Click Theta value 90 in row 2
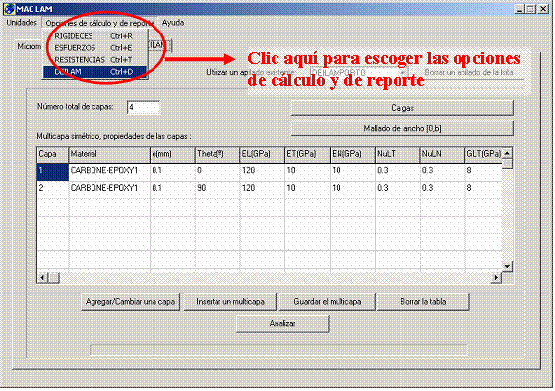 (x=217, y=189)
